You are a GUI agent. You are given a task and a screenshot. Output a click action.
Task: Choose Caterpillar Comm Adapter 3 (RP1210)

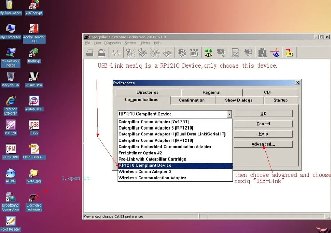pos(175,128)
